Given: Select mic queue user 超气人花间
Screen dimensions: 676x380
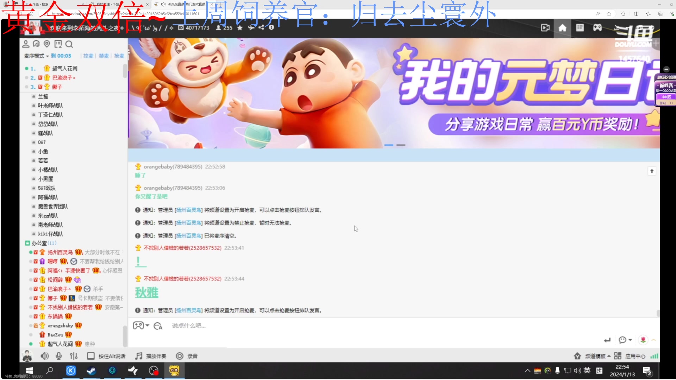Looking at the screenshot, I should (64, 69).
